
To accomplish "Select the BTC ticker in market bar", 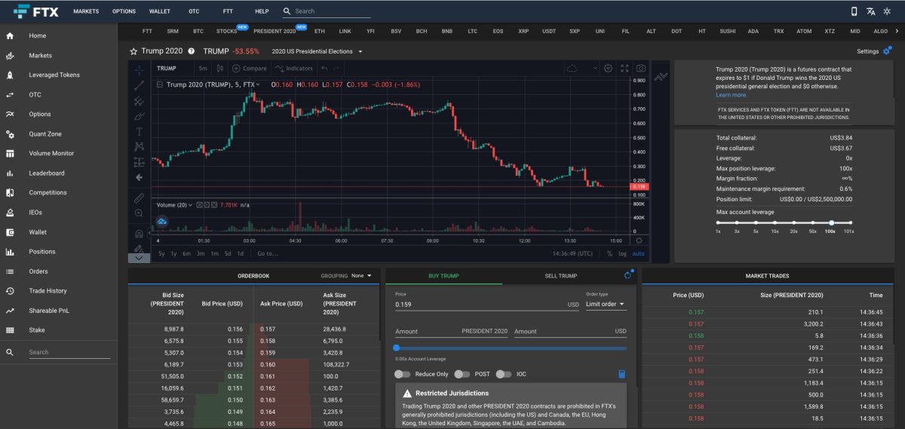I will coord(198,32).
